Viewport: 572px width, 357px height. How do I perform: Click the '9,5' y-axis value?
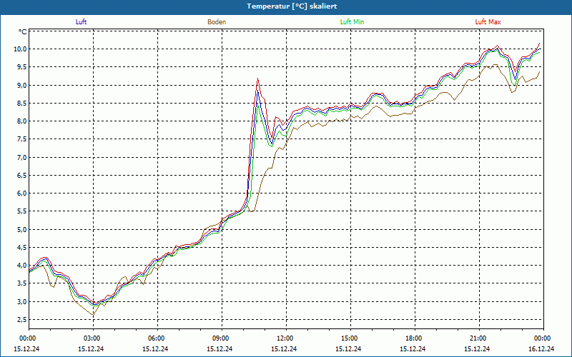coord(21,67)
